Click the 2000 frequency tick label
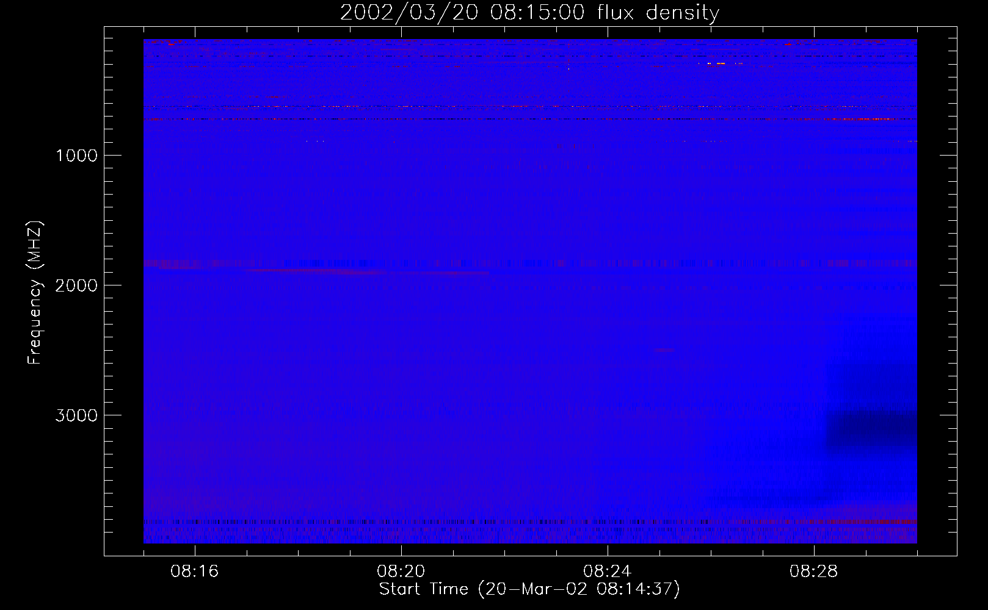 tap(76, 285)
